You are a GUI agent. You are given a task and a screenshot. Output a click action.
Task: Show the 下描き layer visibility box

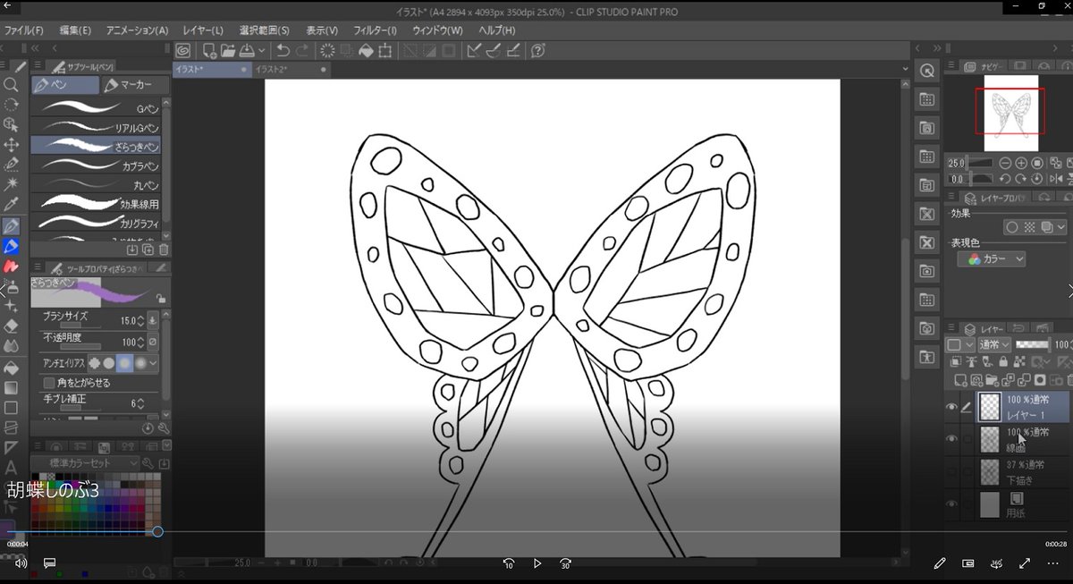(951, 471)
